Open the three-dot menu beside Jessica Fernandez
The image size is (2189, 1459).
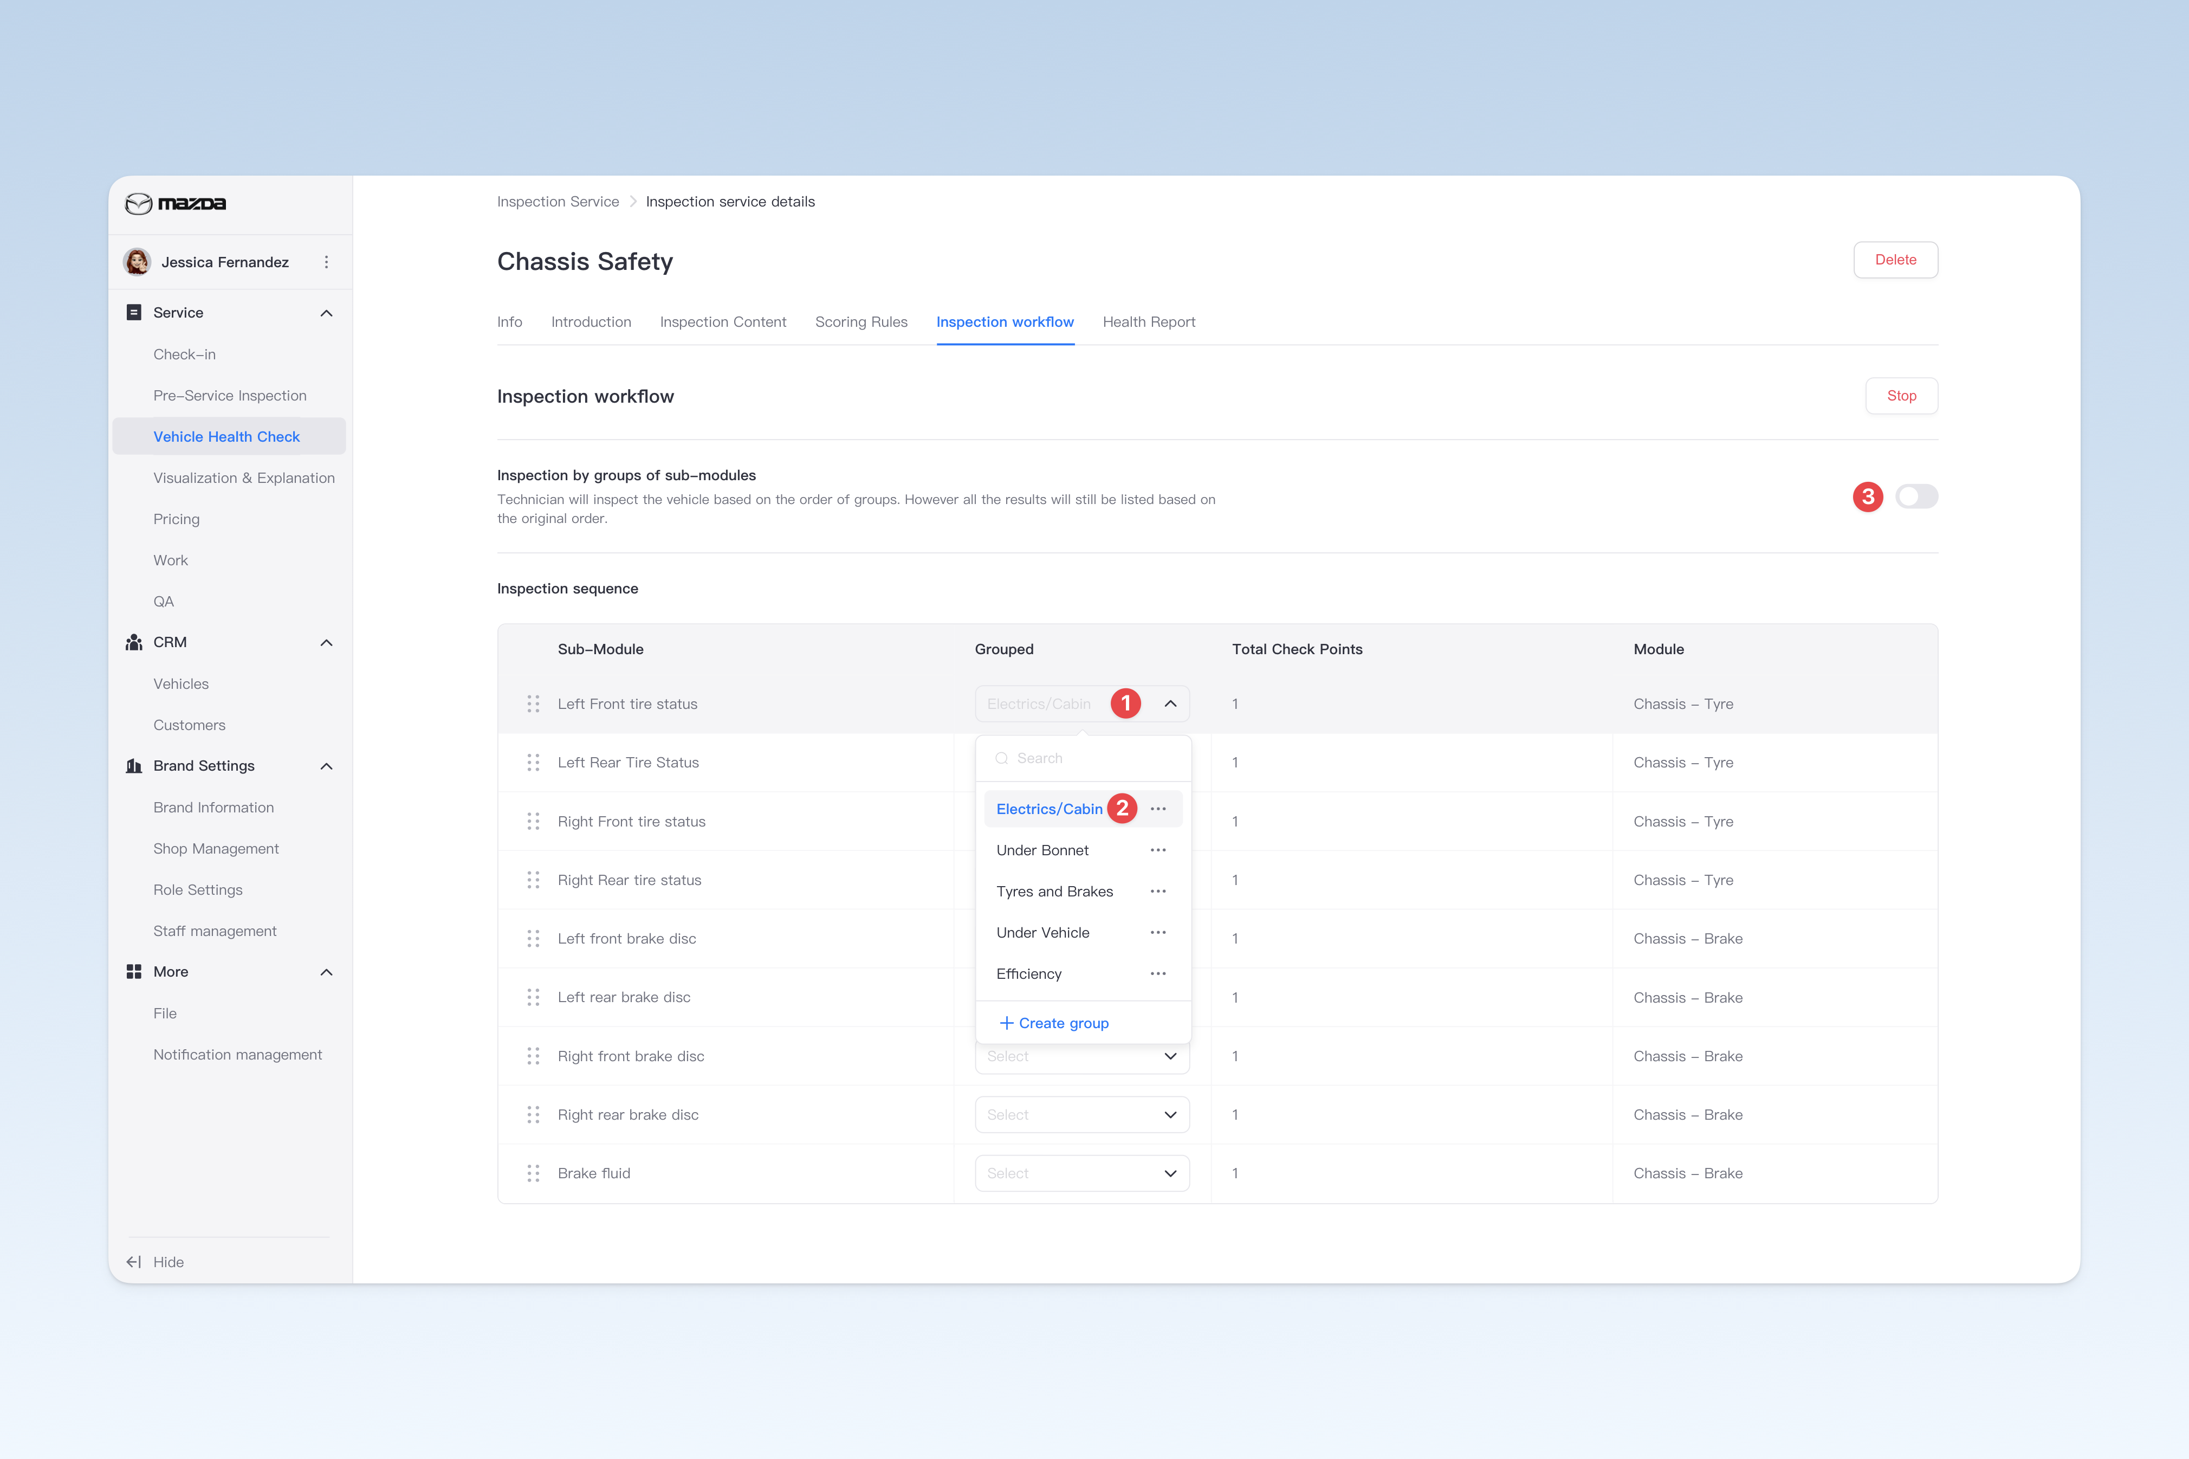(327, 262)
